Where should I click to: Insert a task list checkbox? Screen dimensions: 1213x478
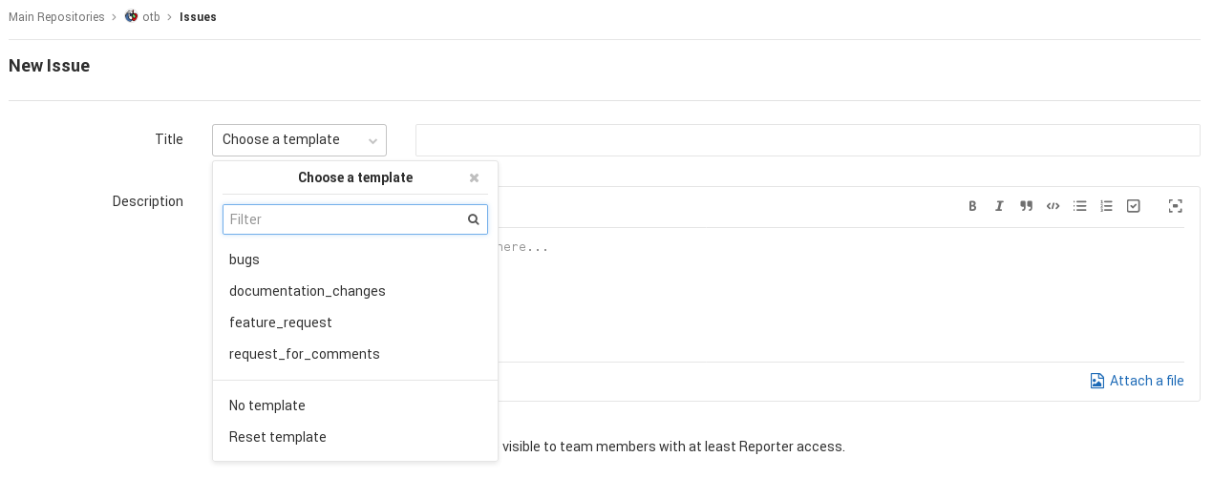1133,206
